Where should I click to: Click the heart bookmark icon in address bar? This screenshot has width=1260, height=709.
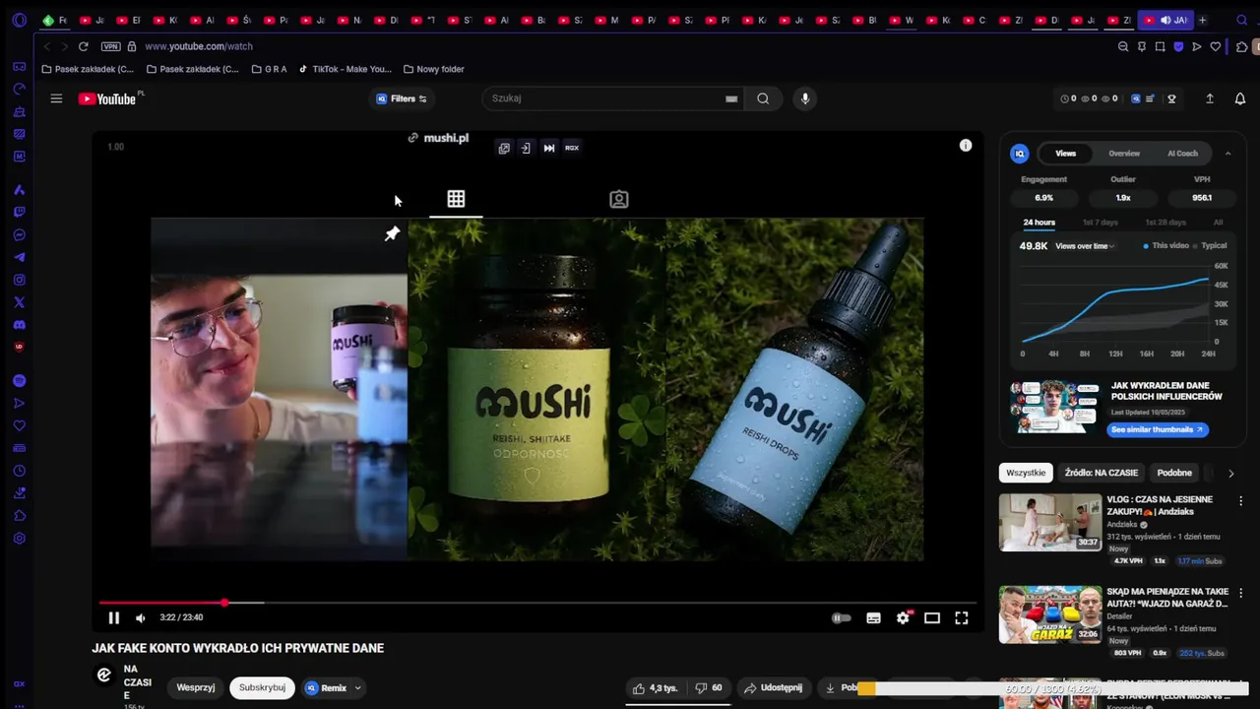point(1216,46)
